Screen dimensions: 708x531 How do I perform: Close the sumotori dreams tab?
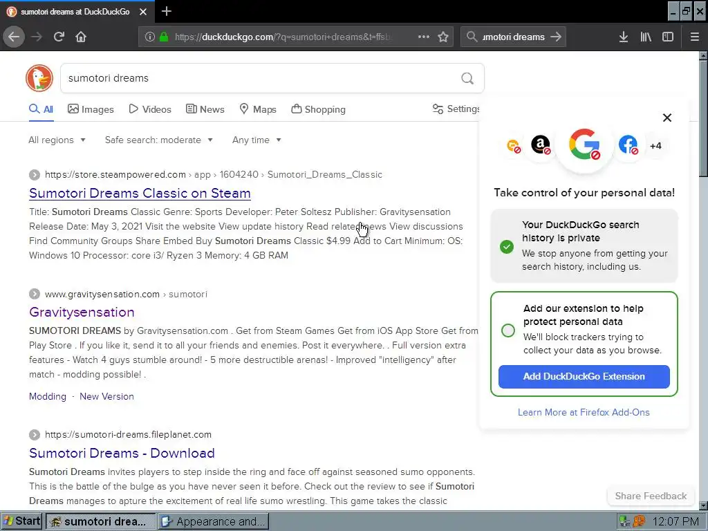click(x=143, y=12)
